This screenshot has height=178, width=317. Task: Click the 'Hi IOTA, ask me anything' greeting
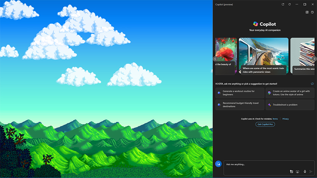pyautogui.click(x=246, y=84)
